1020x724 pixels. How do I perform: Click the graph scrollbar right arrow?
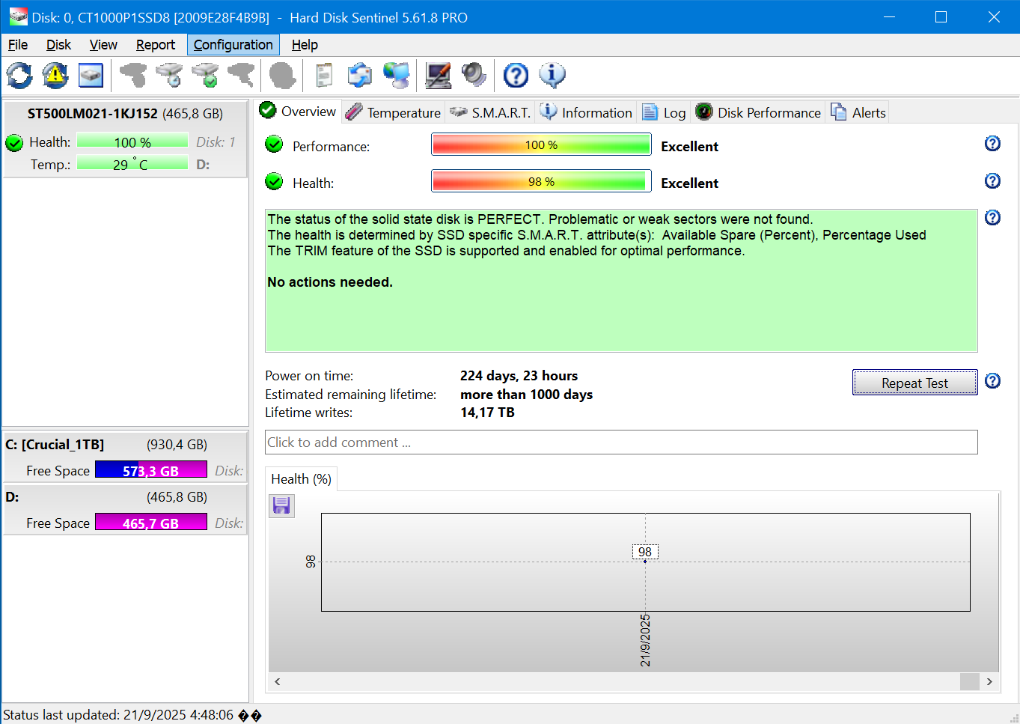(x=989, y=681)
